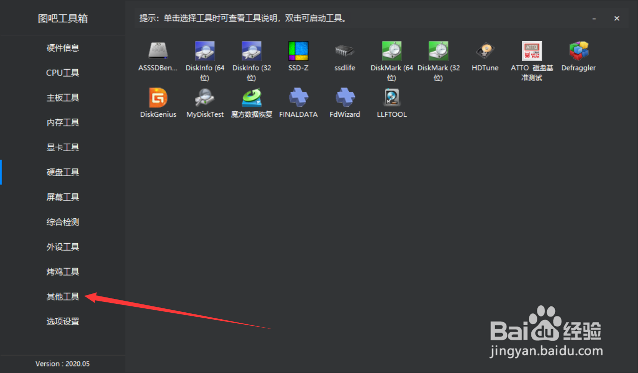Select the FdWizard tool icon
The height and width of the screenshot is (373, 638).
345,97
